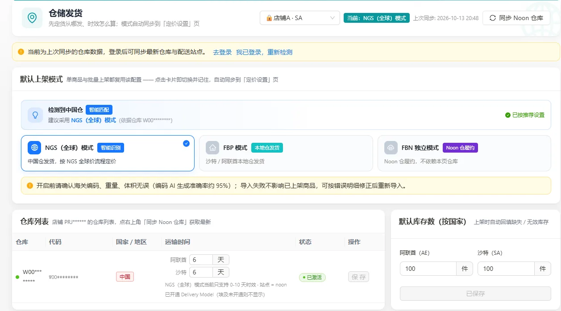Click the blue NGS（全球）模式 recommendation text

[x=93, y=120]
